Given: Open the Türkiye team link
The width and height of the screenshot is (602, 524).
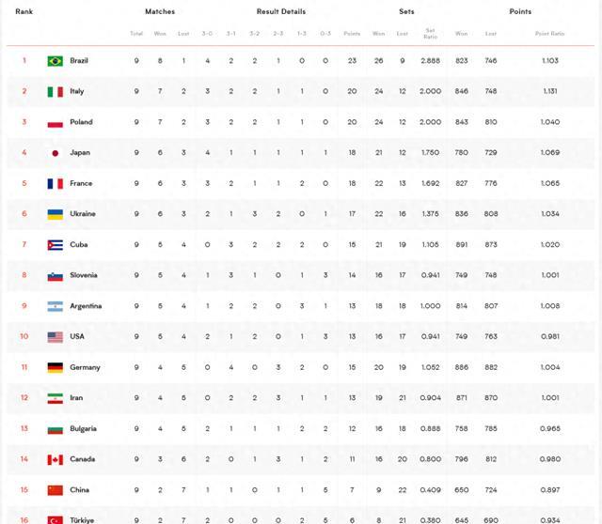Looking at the screenshot, I should coord(82,519).
